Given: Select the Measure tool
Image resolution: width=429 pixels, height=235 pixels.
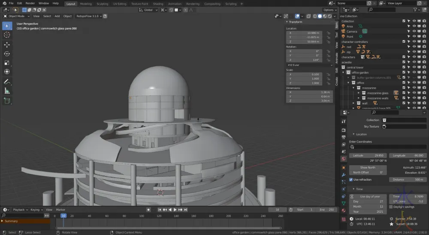Looking at the screenshot, I should coord(7,91).
